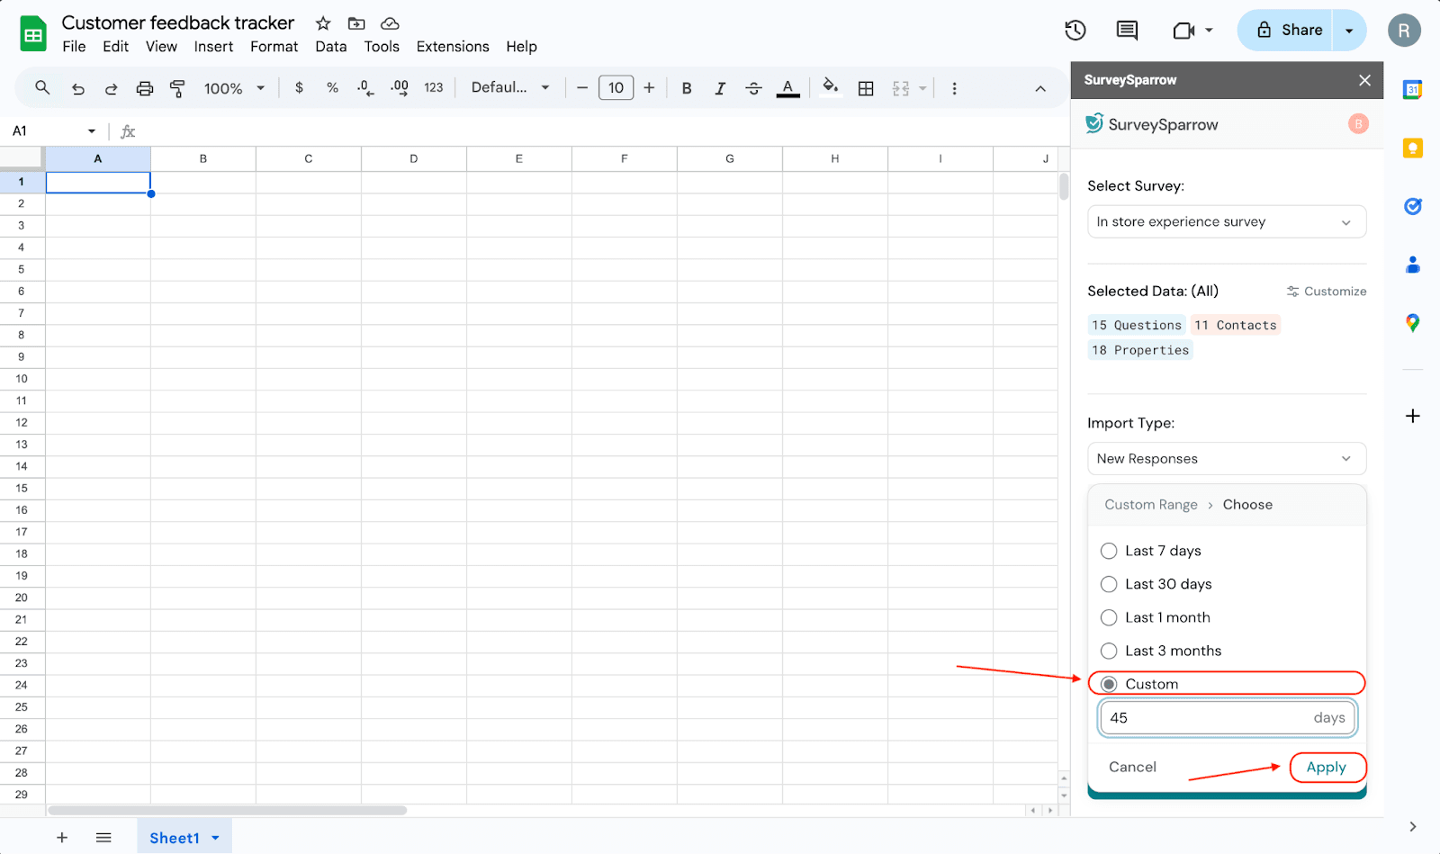Open the fill color picker
This screenshot has height=854, width=1440.
[x=830, y=87]
